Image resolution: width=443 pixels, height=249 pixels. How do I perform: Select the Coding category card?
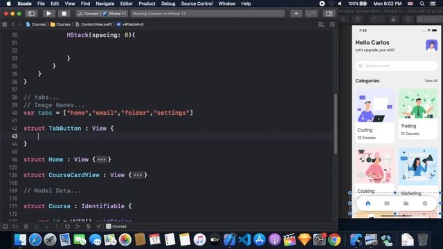point(374,116)
